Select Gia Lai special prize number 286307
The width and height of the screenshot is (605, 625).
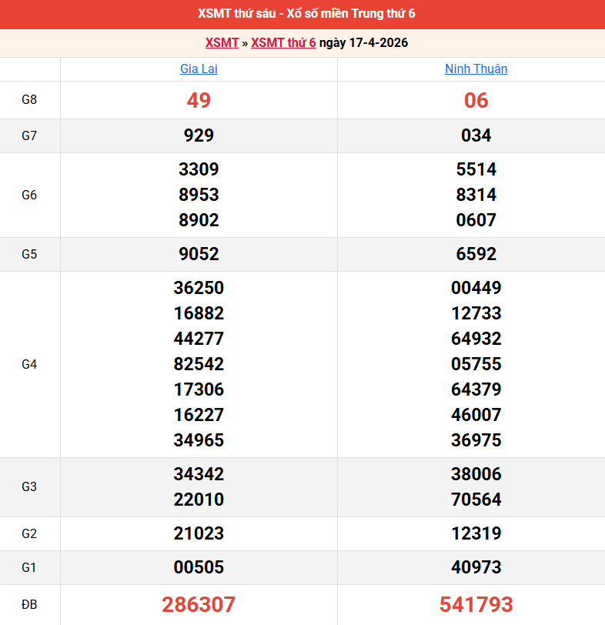(199, 604)
